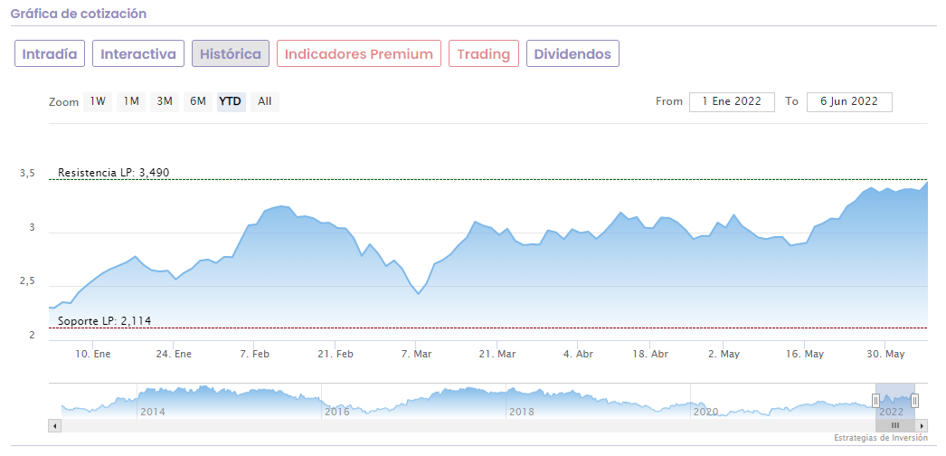Select the Histórica tab
This screenshot has height=456, width=946.
point(231,53)
